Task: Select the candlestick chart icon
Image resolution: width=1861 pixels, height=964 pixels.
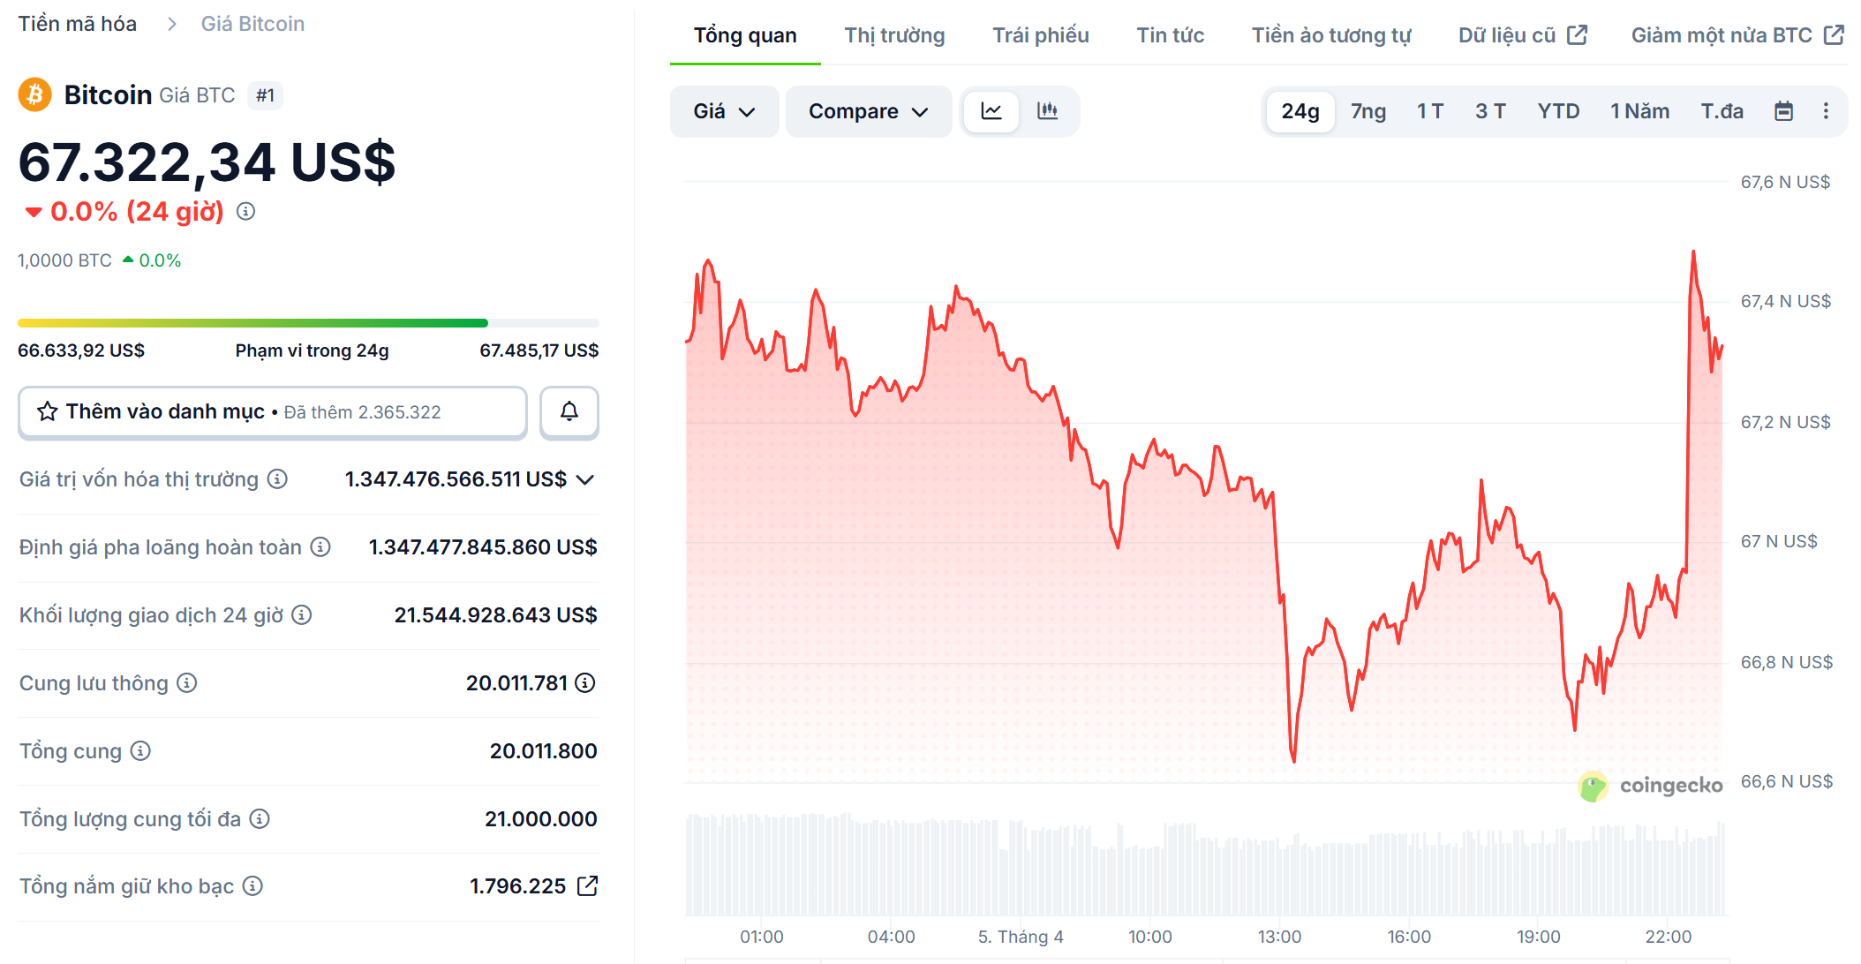Action: point(1049,111)
